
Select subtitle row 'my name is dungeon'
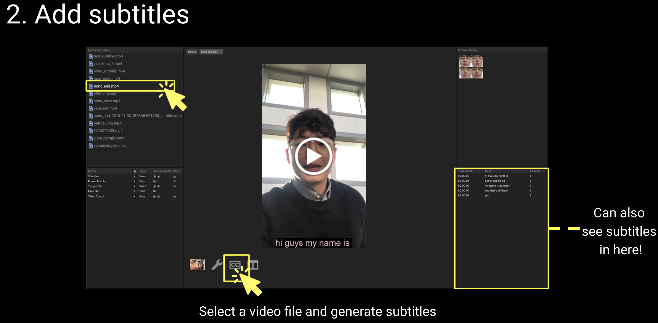[497, 186]
